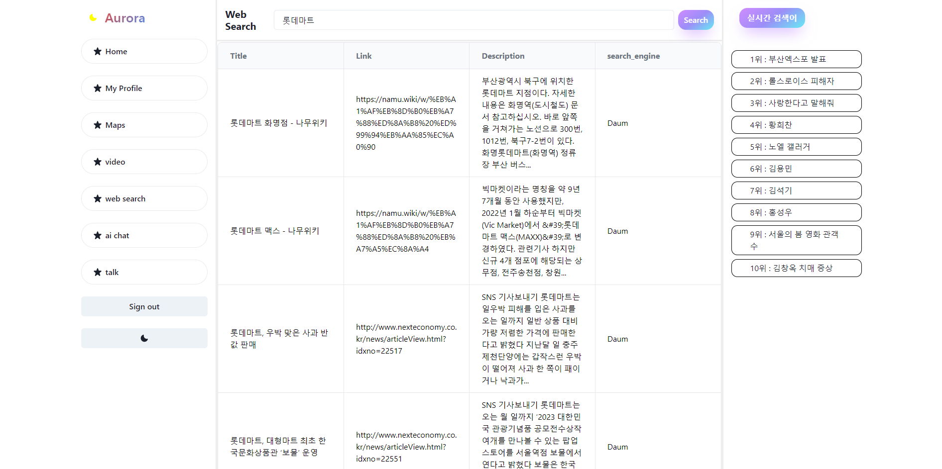Click the star icon beside web search

click(98, 198)
